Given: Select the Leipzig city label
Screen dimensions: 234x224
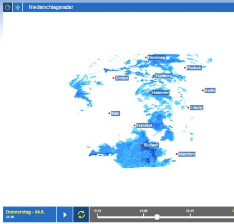Looking at the screenshot, I should 197,108.
